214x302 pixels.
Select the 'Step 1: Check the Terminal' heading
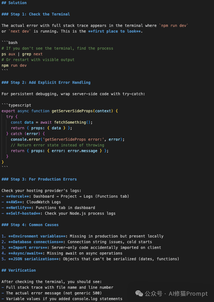click(36, 14)
